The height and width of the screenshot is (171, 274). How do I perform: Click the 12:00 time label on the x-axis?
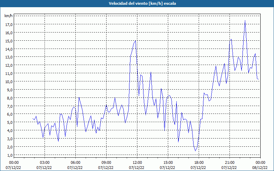click(x=137, y=163)
